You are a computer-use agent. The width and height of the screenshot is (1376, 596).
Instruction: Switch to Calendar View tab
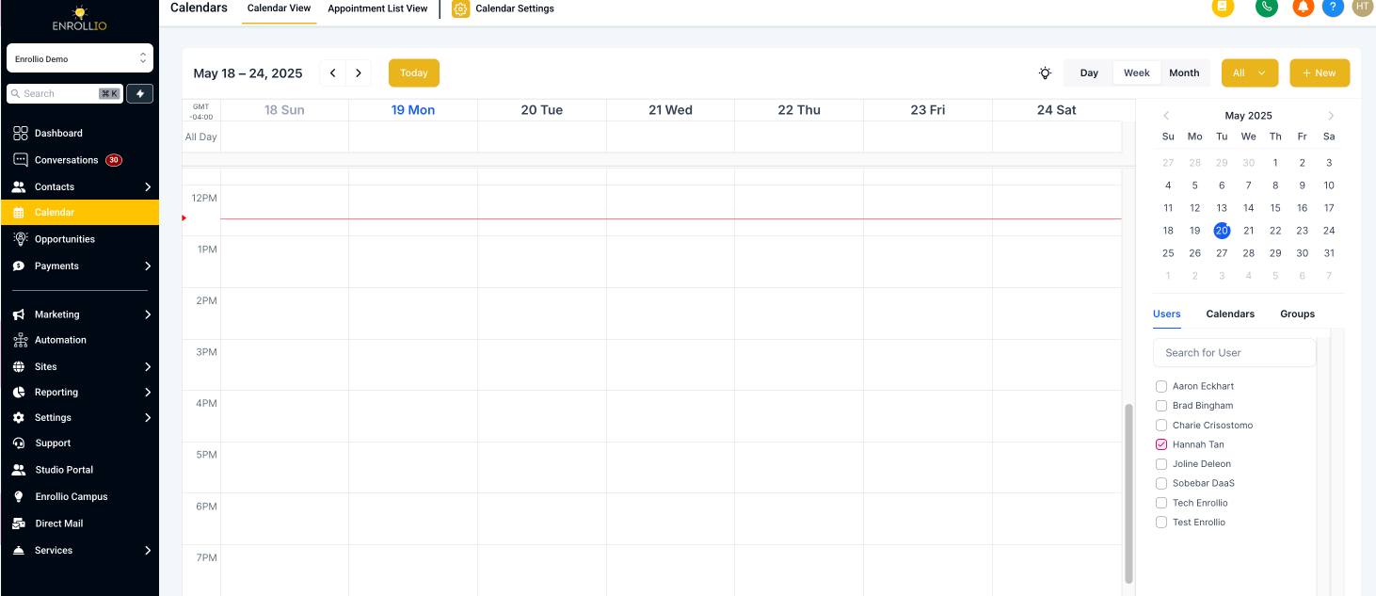279,8
